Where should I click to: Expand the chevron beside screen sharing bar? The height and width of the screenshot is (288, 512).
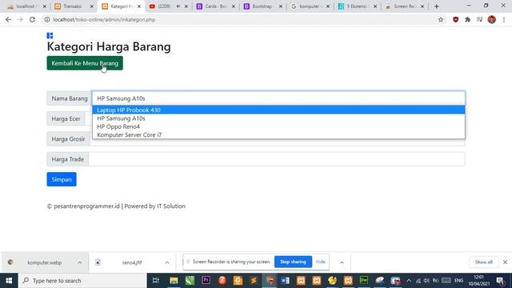342,262
